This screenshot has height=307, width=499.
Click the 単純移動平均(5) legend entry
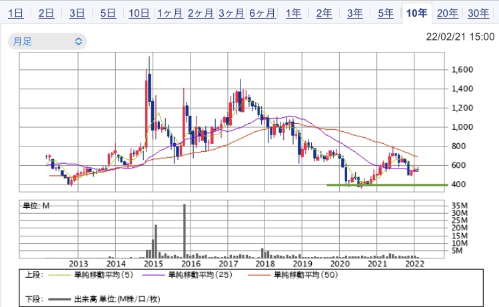click(x=103, y=274)
